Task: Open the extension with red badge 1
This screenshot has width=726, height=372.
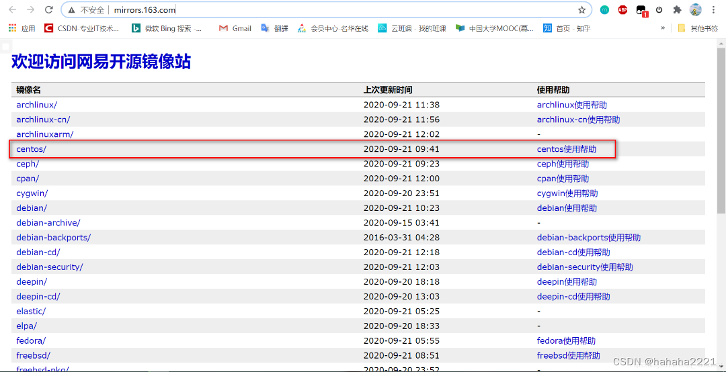Action: [642, 11]
